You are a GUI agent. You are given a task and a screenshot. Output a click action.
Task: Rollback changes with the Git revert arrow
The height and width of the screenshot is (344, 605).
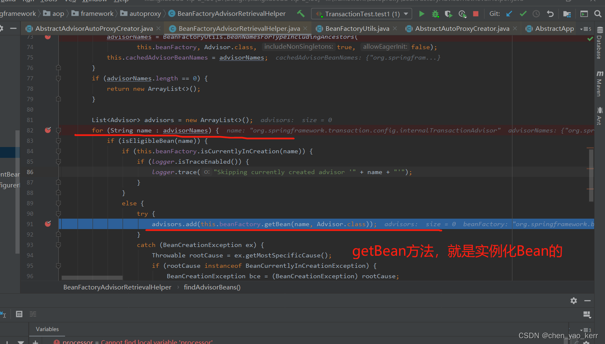550,14
